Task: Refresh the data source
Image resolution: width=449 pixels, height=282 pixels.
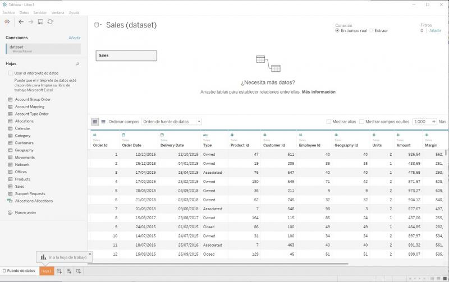Action: (x=50, y=22)
